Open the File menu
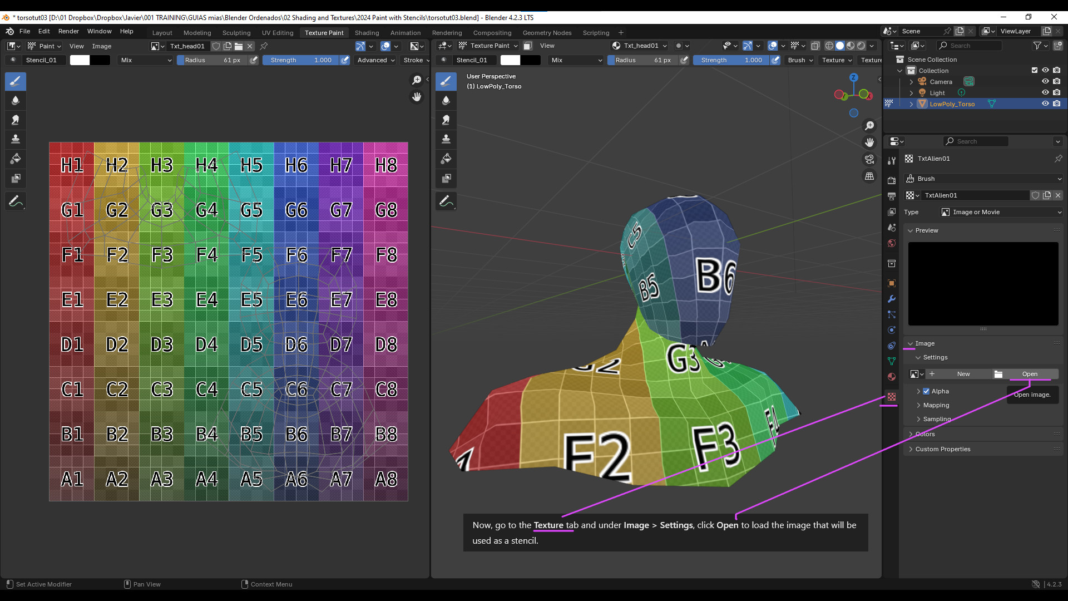 point(24,31)
